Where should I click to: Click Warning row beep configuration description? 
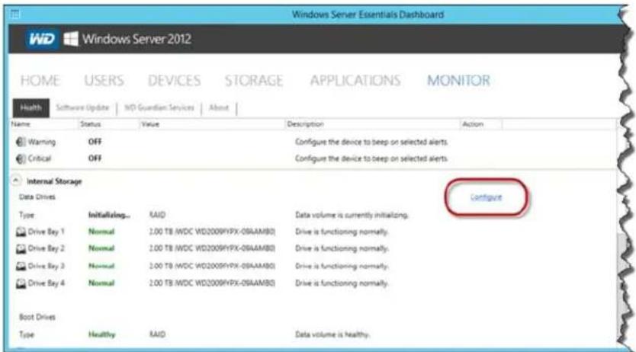pos(371,142)
